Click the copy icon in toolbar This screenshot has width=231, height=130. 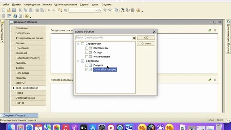(x=25, y=10)
